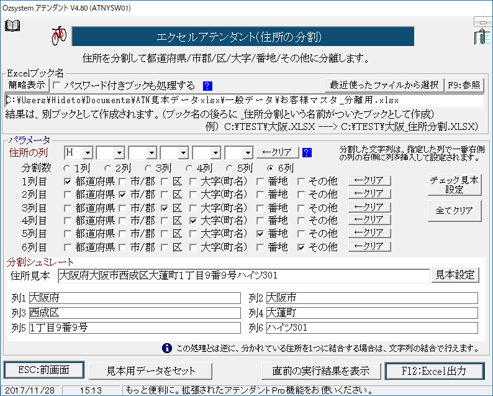
Task: Open help icon beside password checkbox
Action: (x=207, y=86)
